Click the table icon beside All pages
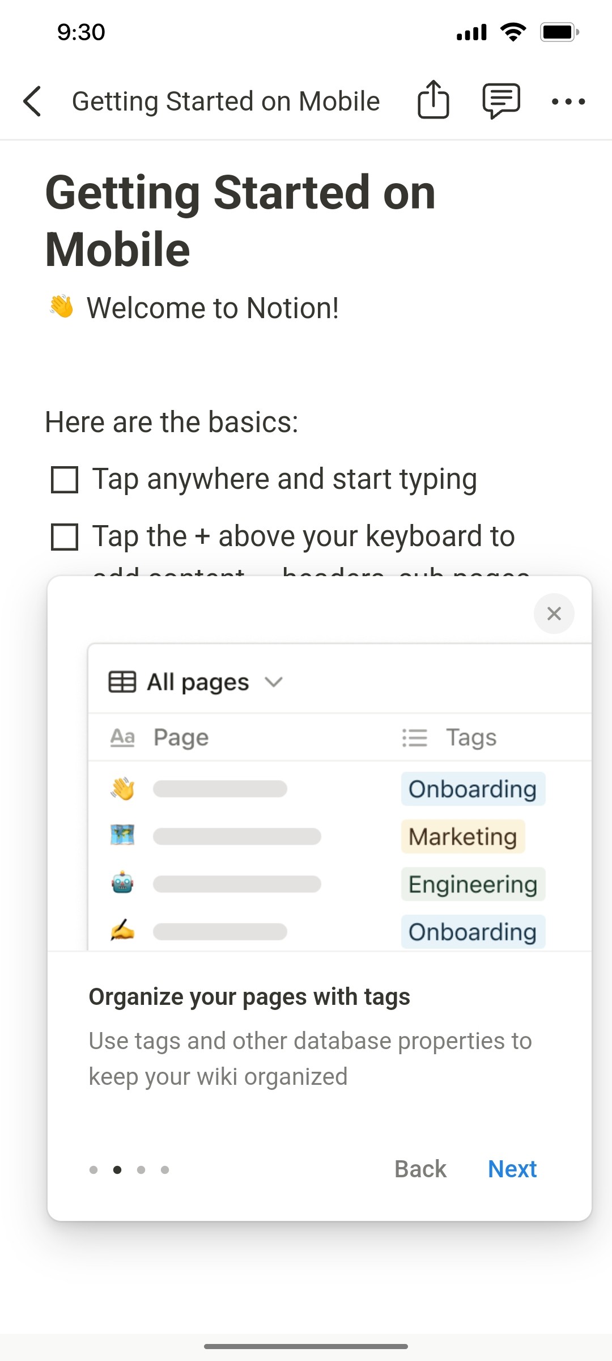The image size is (612, 1361). [122, 682]
